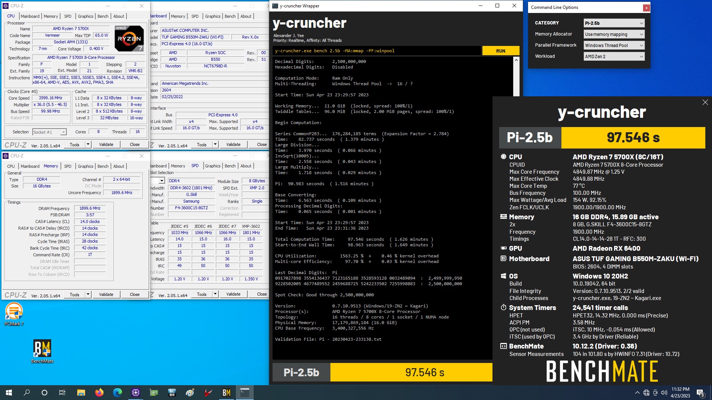
Task: Open the blue bars icon app on taskbar
Action: click(x=172, y=393)
